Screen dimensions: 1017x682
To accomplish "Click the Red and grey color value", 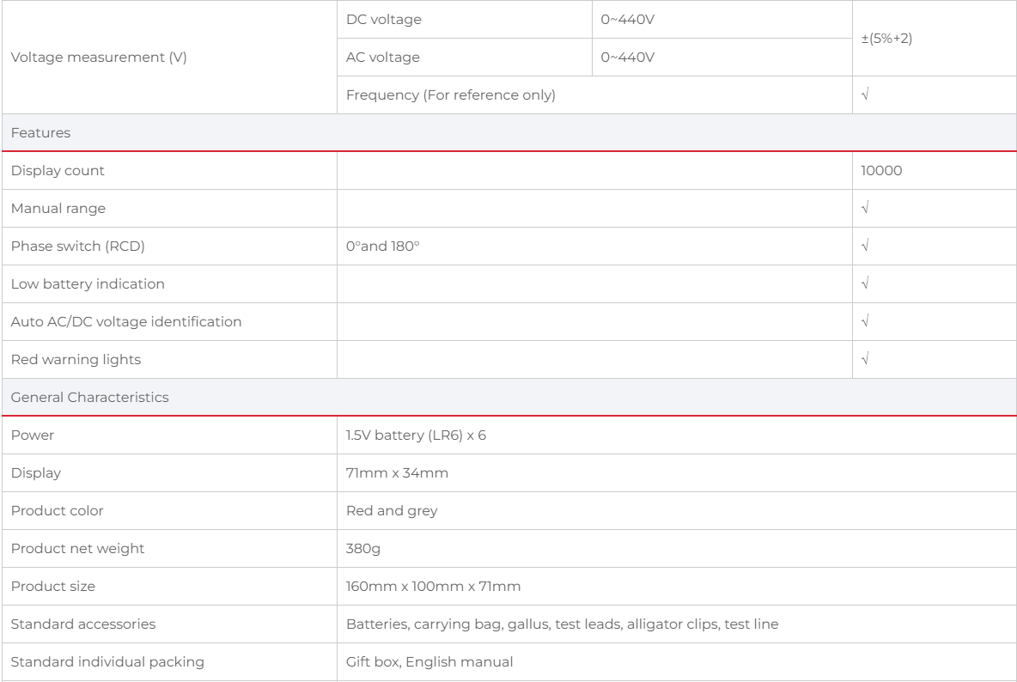I will pos(392,511).
